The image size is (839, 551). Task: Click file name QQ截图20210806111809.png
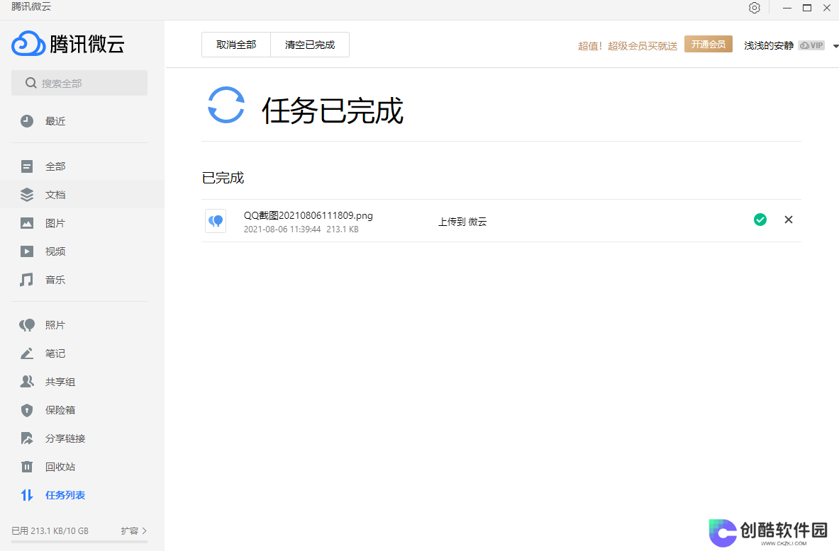309,215
